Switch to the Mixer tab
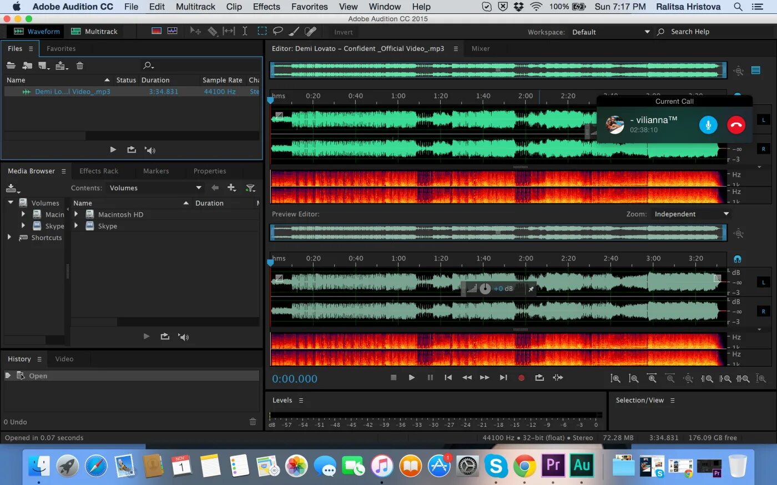 pyautogui.click(x=481, y=49)
